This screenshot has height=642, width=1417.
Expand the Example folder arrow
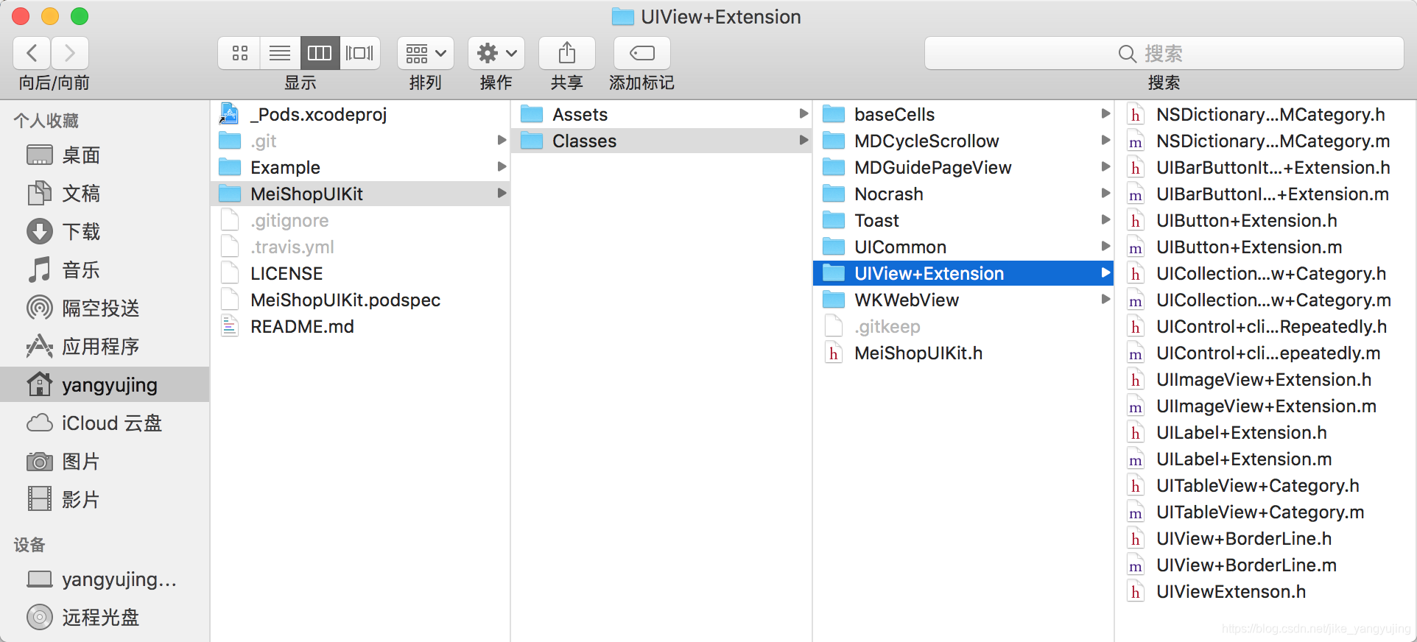[502, 166]
